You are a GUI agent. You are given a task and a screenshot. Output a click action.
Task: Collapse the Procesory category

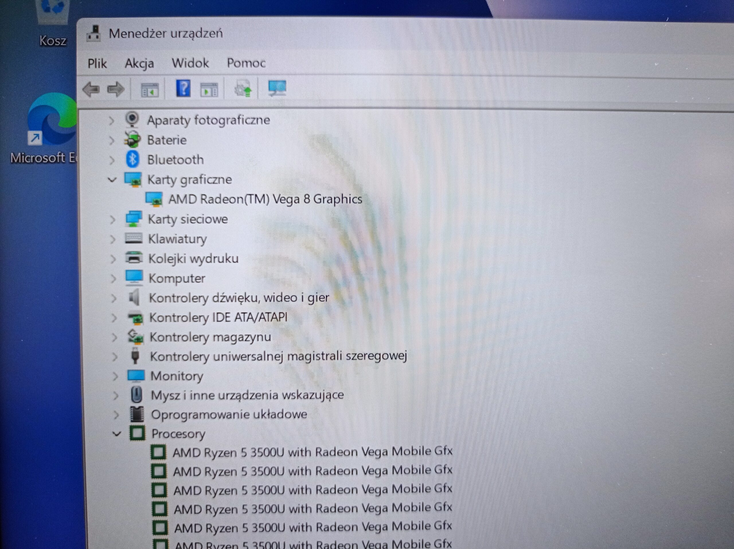(116, 434)
